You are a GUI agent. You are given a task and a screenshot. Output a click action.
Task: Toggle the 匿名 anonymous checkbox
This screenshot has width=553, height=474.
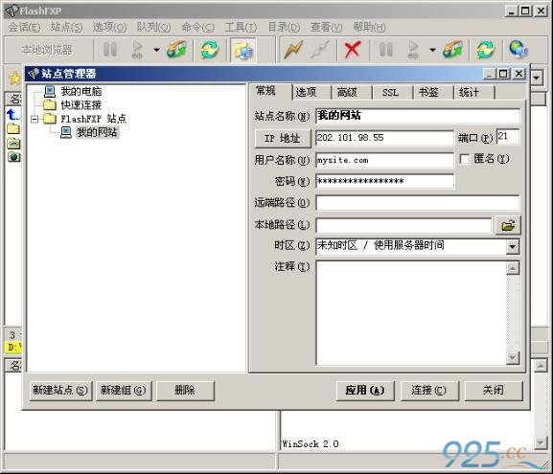click(465, 159)
